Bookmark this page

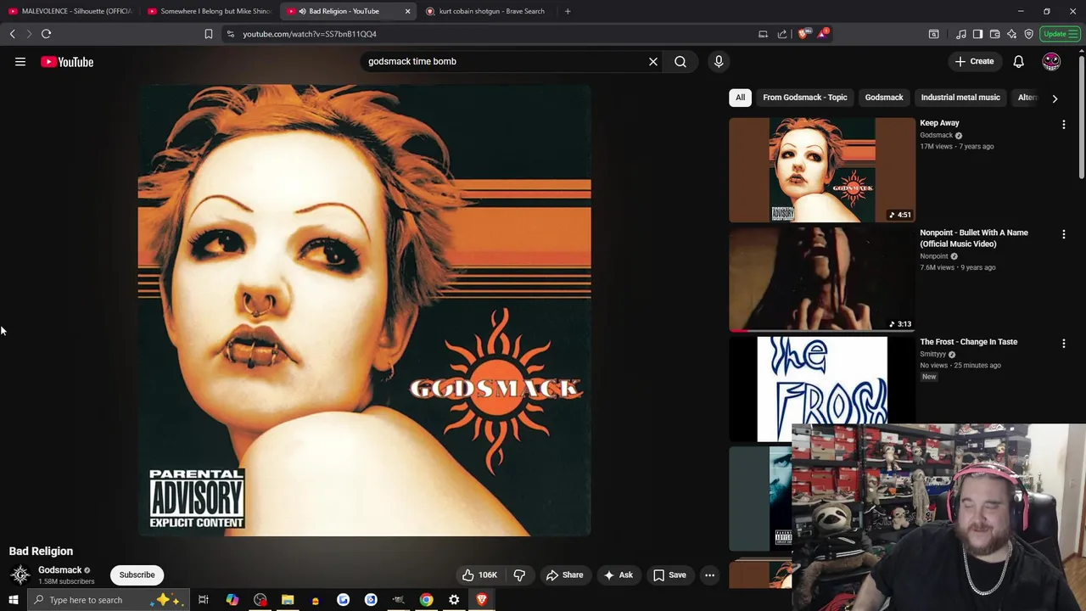point(208,34)
